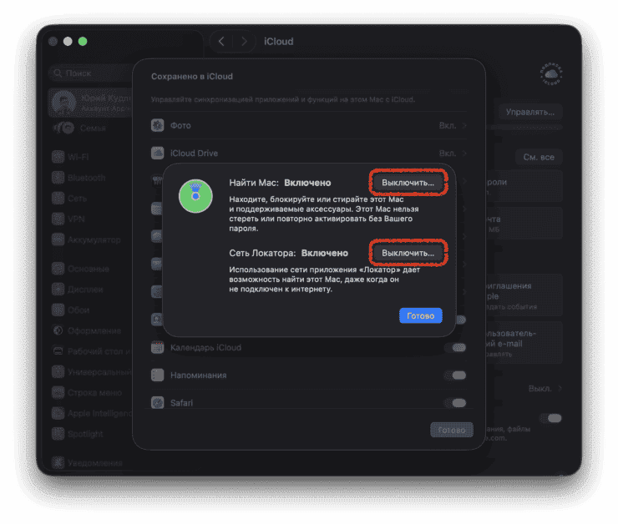Click the Рабочий стол sidebar icon
Screen dimensions: 618x524
pos(58,351)
